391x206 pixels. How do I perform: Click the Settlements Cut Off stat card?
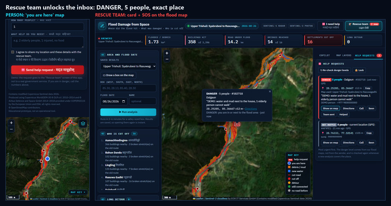point(323,40)
